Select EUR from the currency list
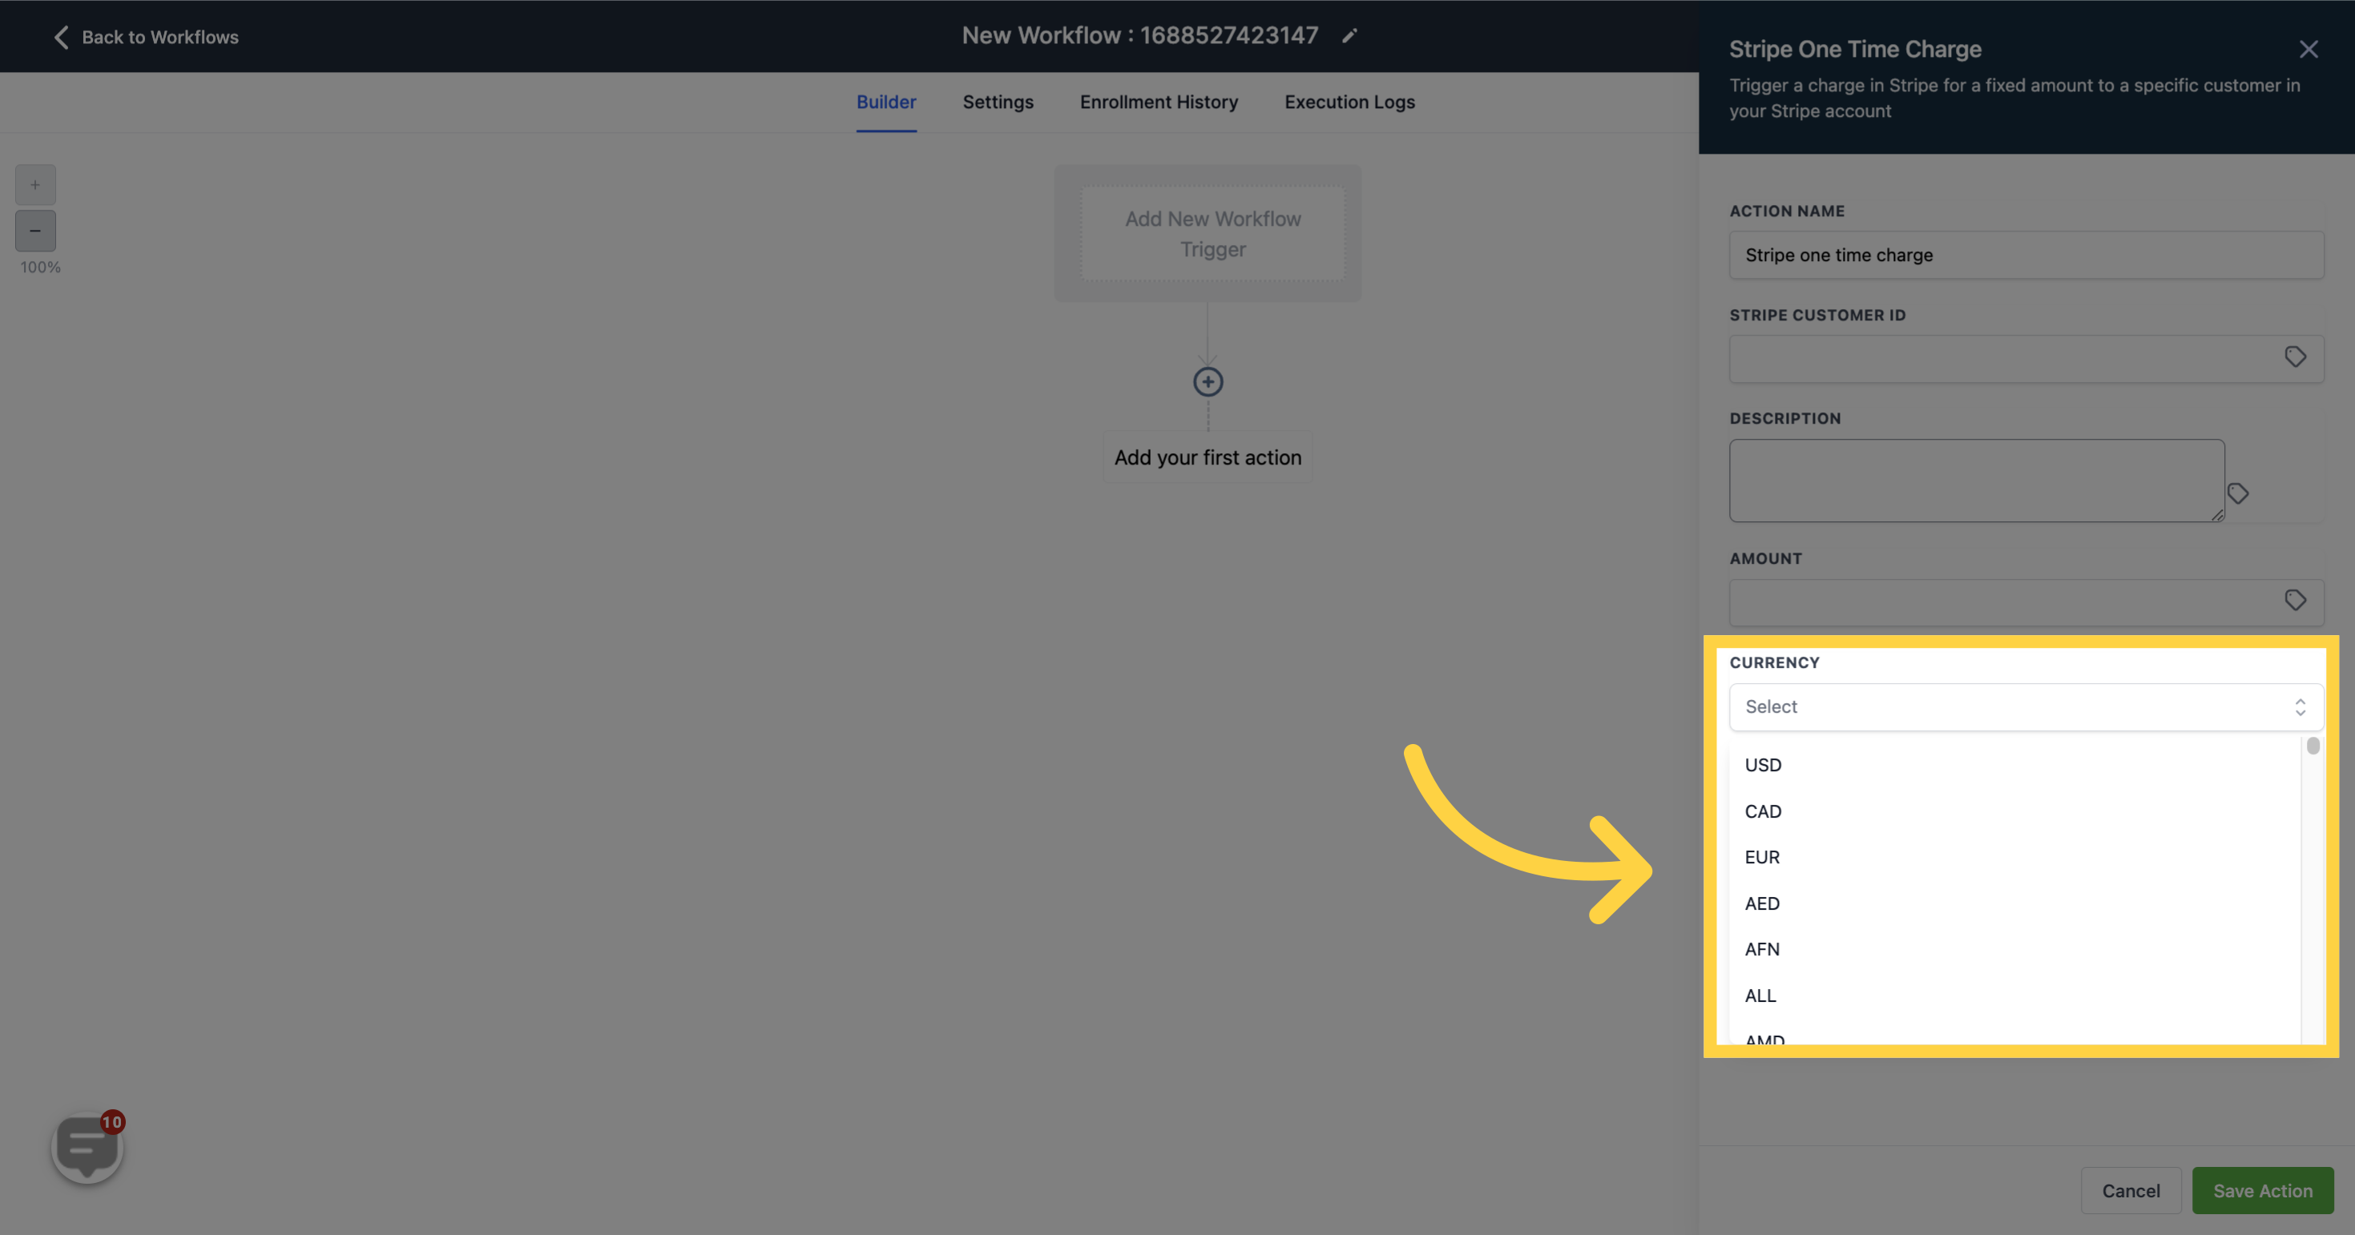 [2014, 858]
